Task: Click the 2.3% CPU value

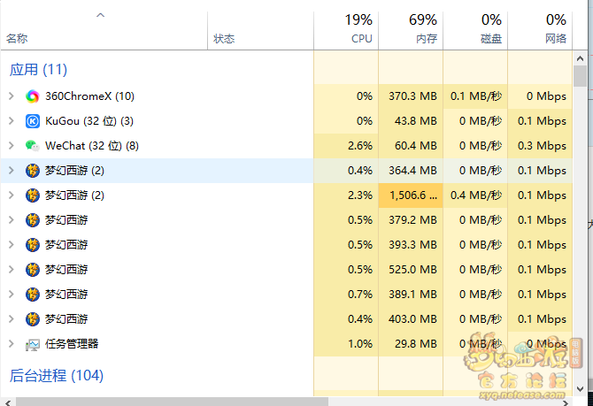Action: (x=360, y=195)
